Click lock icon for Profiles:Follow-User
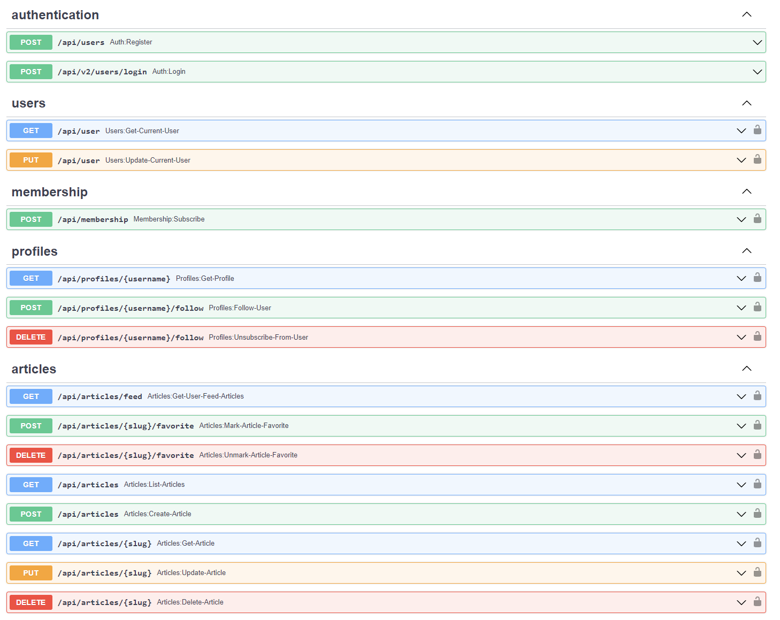This screenshot has height=620, width=780. (x=758, y=307)
